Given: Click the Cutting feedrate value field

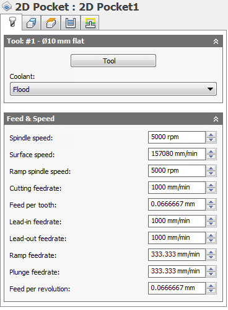Looking at the screenshot, I should click(177, 188).
